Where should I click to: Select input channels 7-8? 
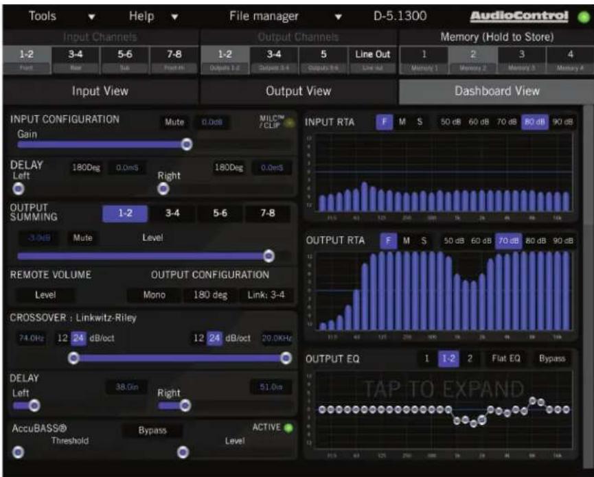coord(174,60)
